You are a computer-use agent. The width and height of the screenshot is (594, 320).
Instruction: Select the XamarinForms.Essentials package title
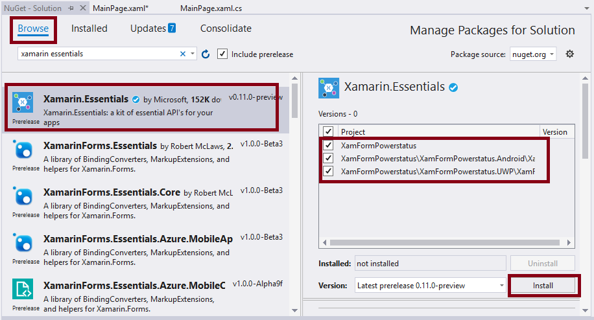[x=100, y=146]
